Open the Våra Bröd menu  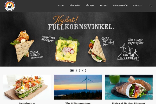click(75, 6)
